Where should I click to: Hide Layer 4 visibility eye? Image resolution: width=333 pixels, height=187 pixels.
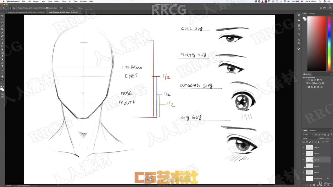coord(303,153)
